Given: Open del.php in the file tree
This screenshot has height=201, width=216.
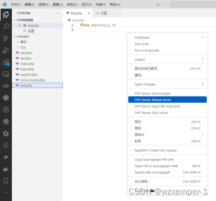Looking at the screenshot, I should pos(37,58).
